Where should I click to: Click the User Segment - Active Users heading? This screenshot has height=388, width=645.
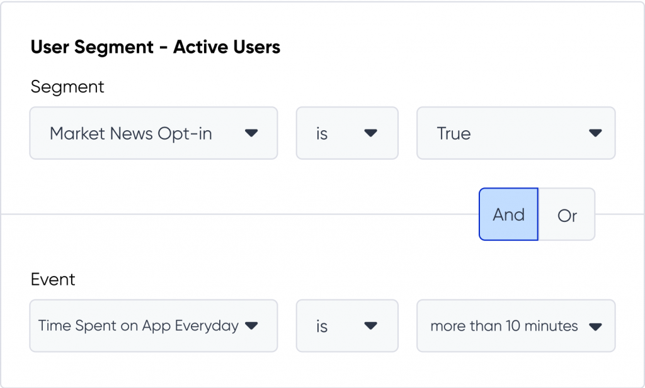155,47
